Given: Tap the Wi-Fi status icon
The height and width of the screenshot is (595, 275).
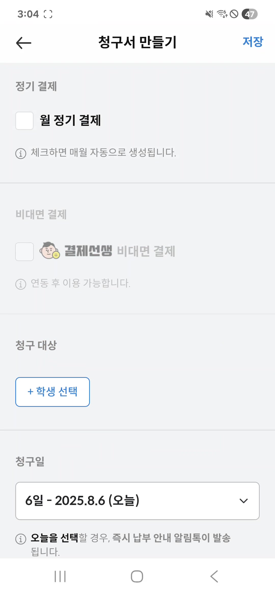Looking at the screenshot, I should 222,14.
